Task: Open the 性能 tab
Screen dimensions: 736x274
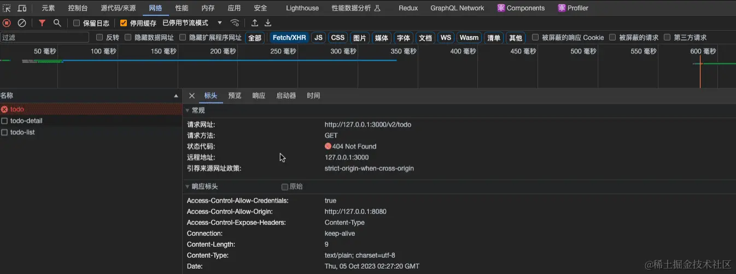Action: point(182,8)
